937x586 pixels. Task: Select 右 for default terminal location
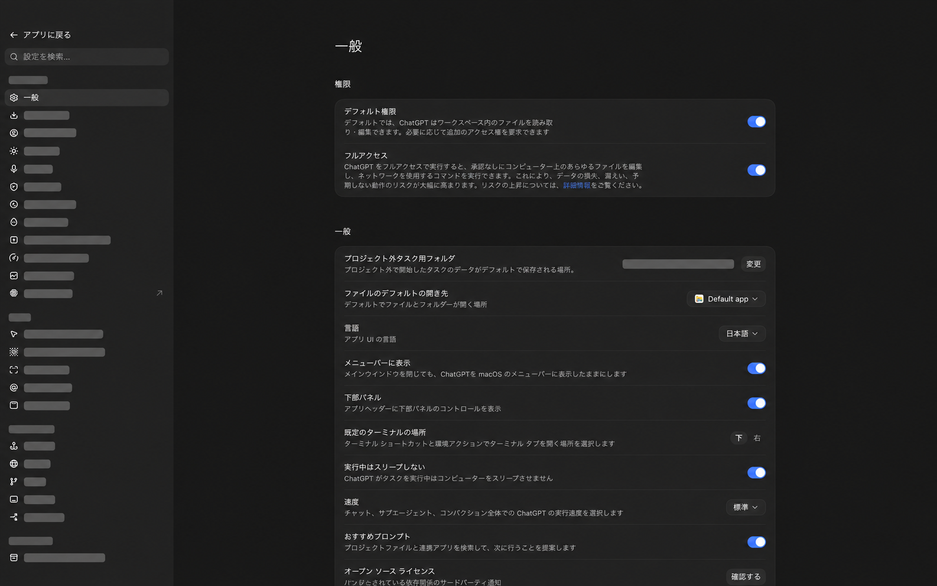[757, 438]
